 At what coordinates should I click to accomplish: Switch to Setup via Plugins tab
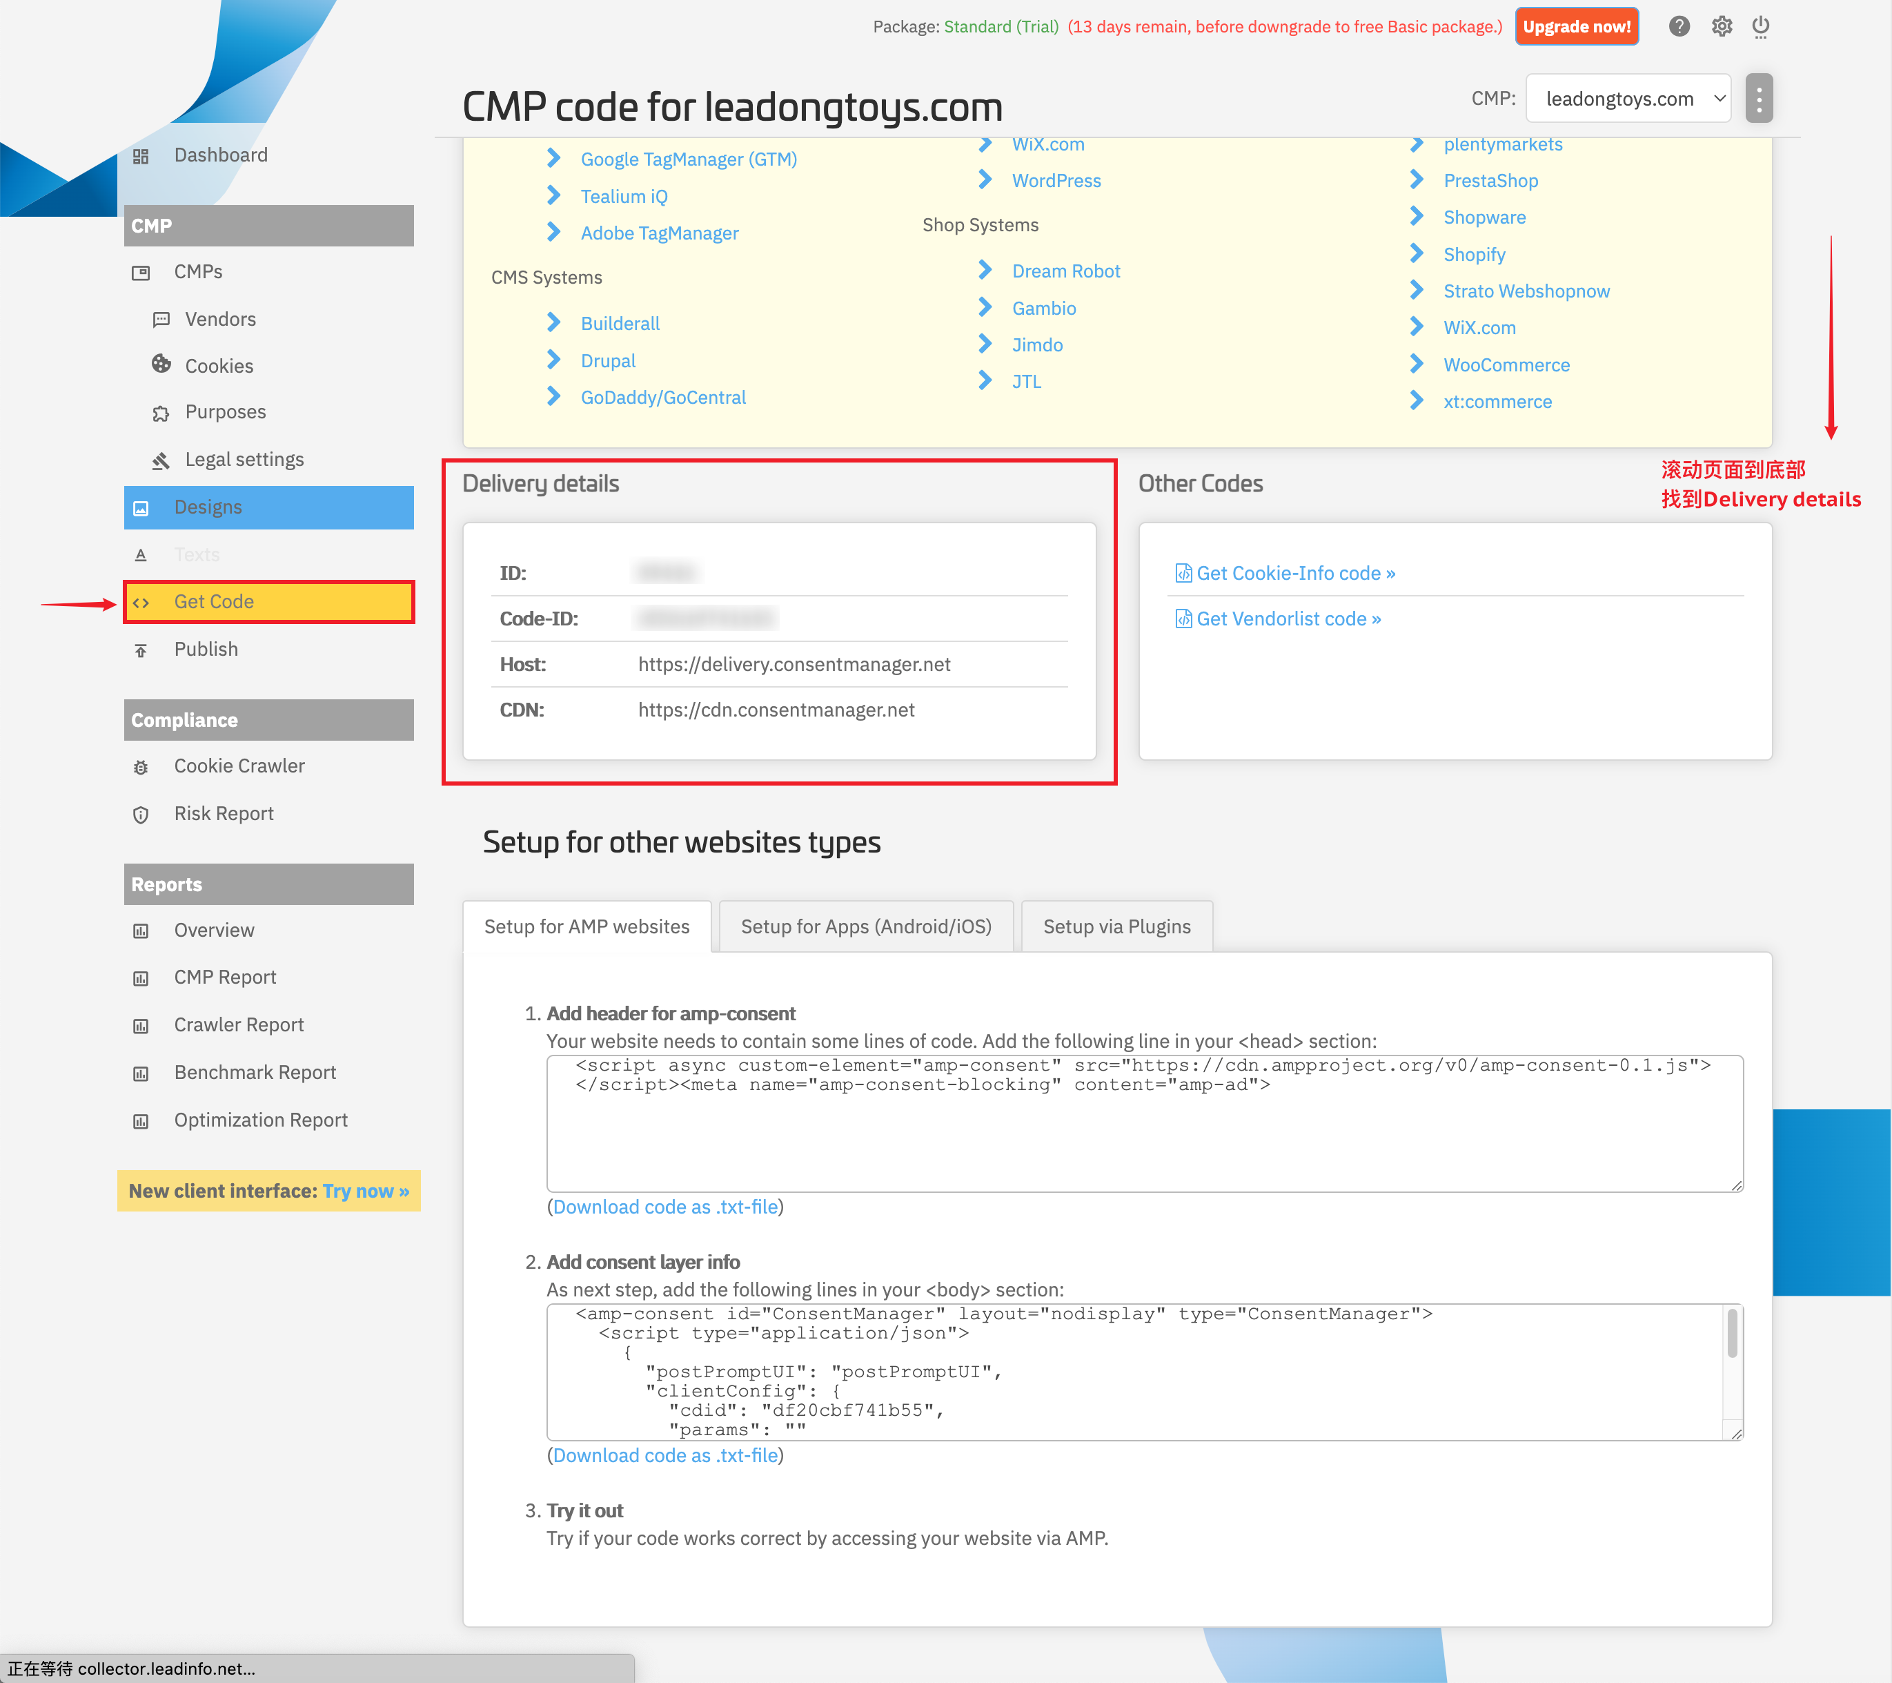(x=1116, y=926)
